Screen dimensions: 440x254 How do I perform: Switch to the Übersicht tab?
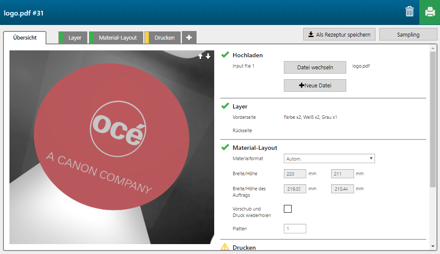click(25, 37)
